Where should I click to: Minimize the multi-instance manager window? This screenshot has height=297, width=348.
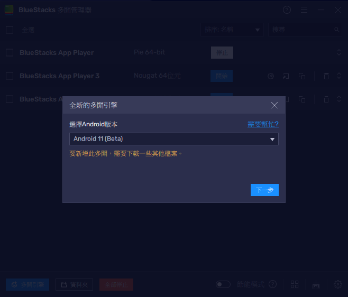point(321,10)
